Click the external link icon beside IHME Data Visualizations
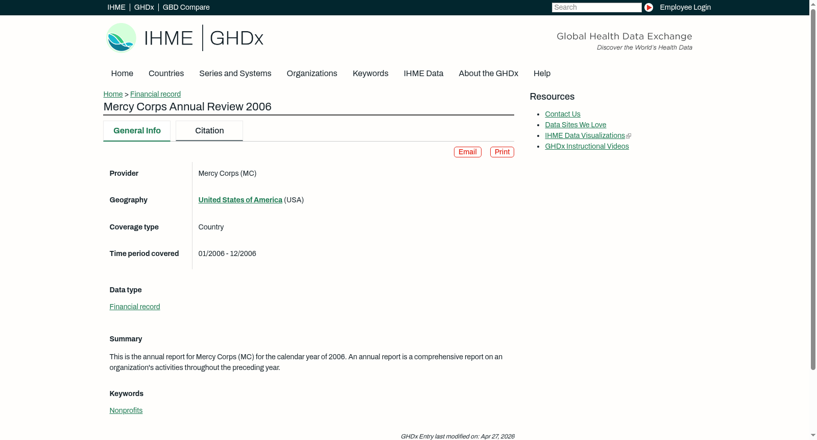817x440 pixels. click(x=629, y=136)
